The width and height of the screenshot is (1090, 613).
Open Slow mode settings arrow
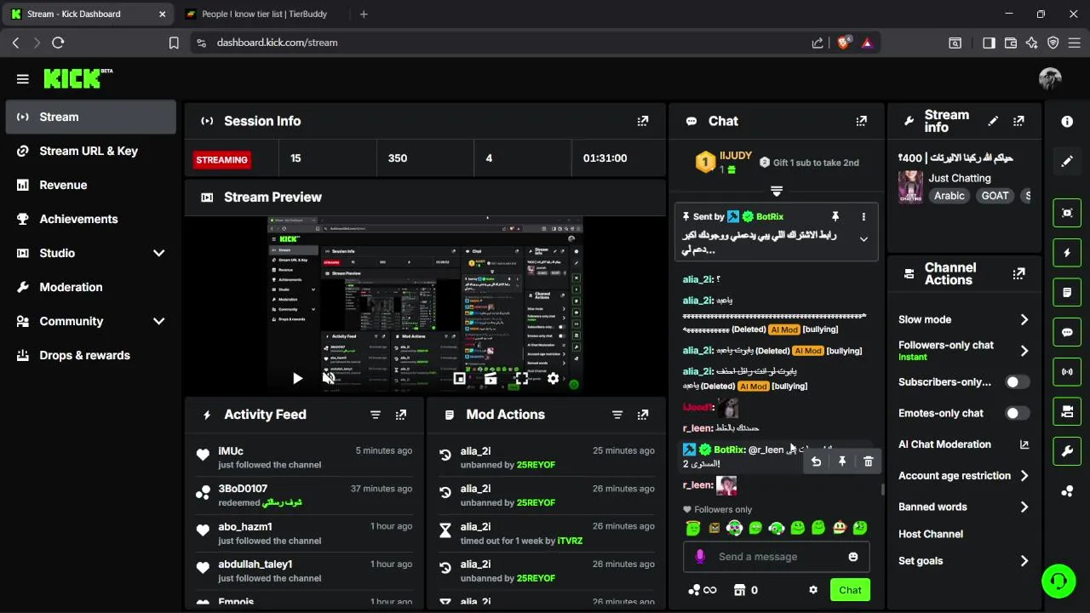[x=1024, y=319]
